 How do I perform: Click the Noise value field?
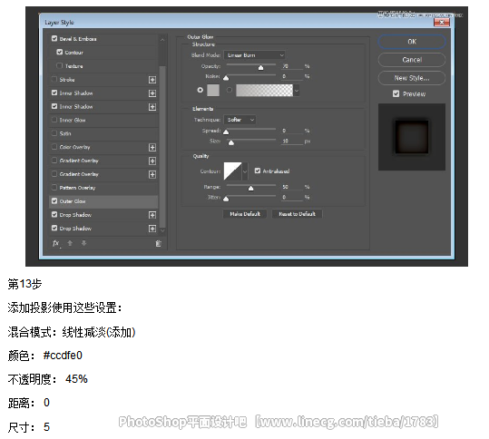(x=292, y=76)
